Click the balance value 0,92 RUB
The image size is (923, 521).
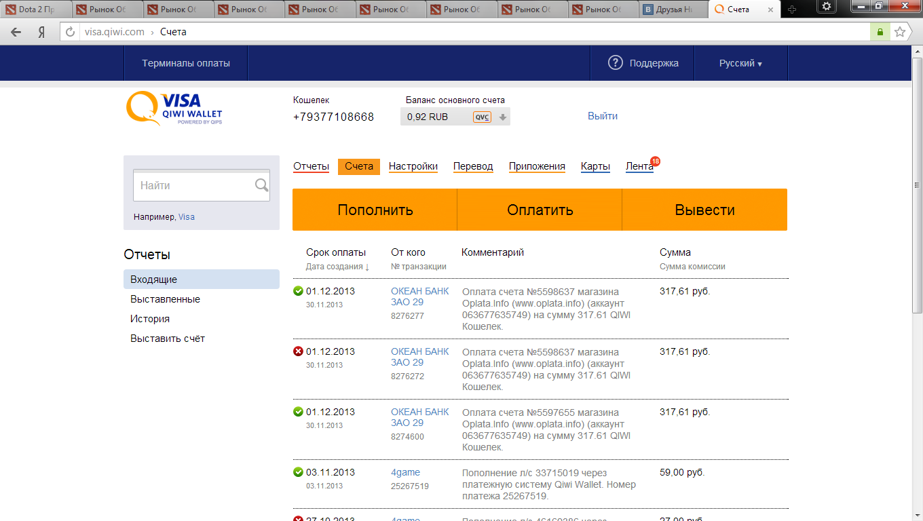(x=428, y=117)
